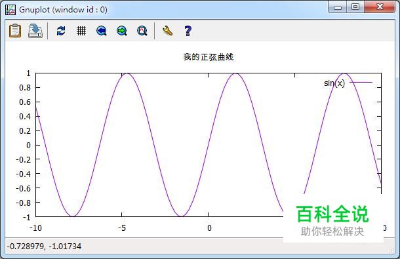Click the y-axis label 0.8
Image resolution: width=400 pixels, height=259 pixels.
[25, 88]
